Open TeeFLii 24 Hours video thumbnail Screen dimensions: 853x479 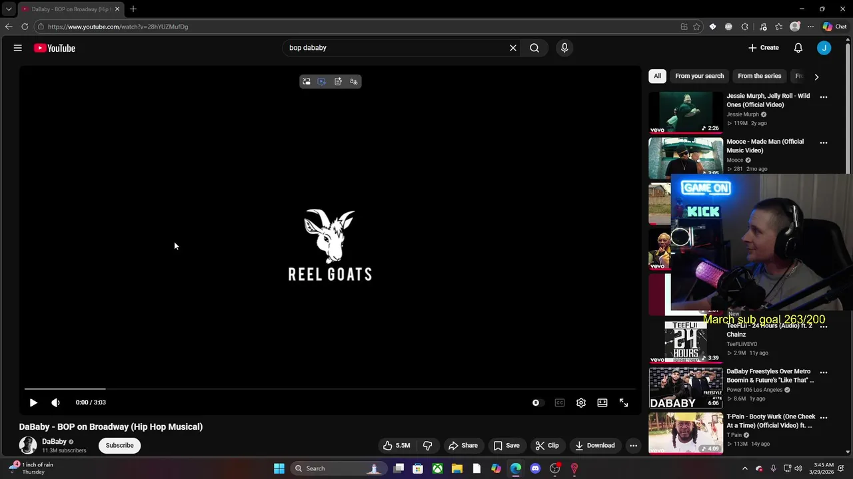click(686, 342)
